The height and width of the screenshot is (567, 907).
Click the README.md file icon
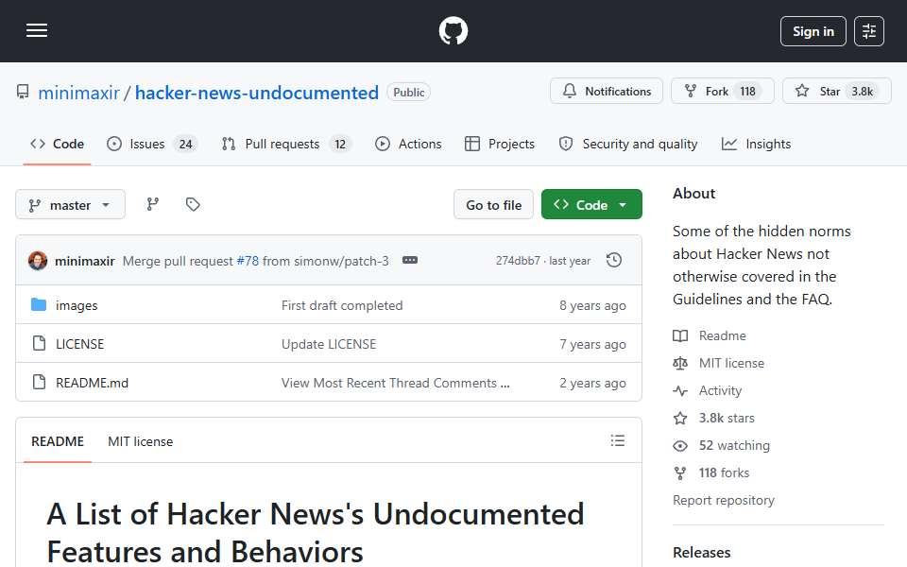39,382
